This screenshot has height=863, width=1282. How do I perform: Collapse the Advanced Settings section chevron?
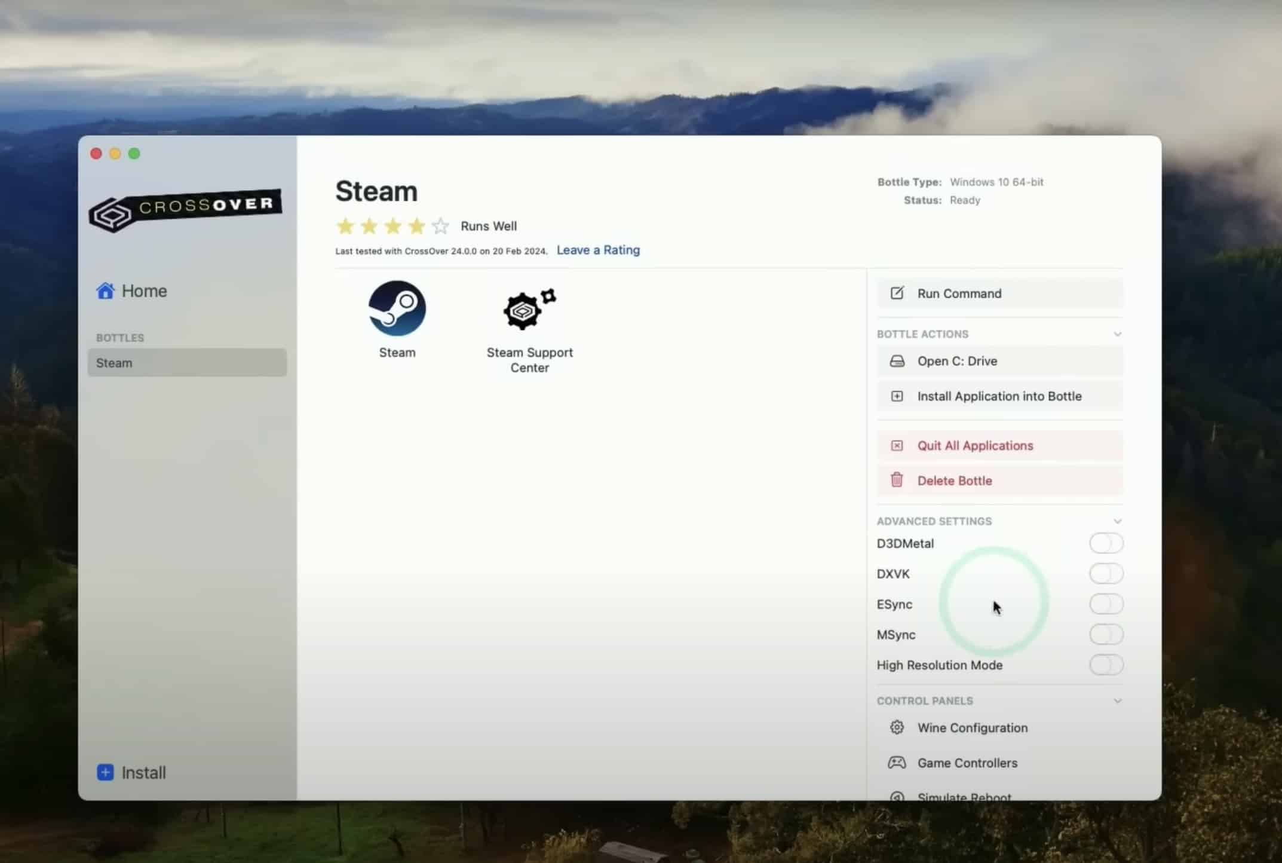click(1117, 521)
